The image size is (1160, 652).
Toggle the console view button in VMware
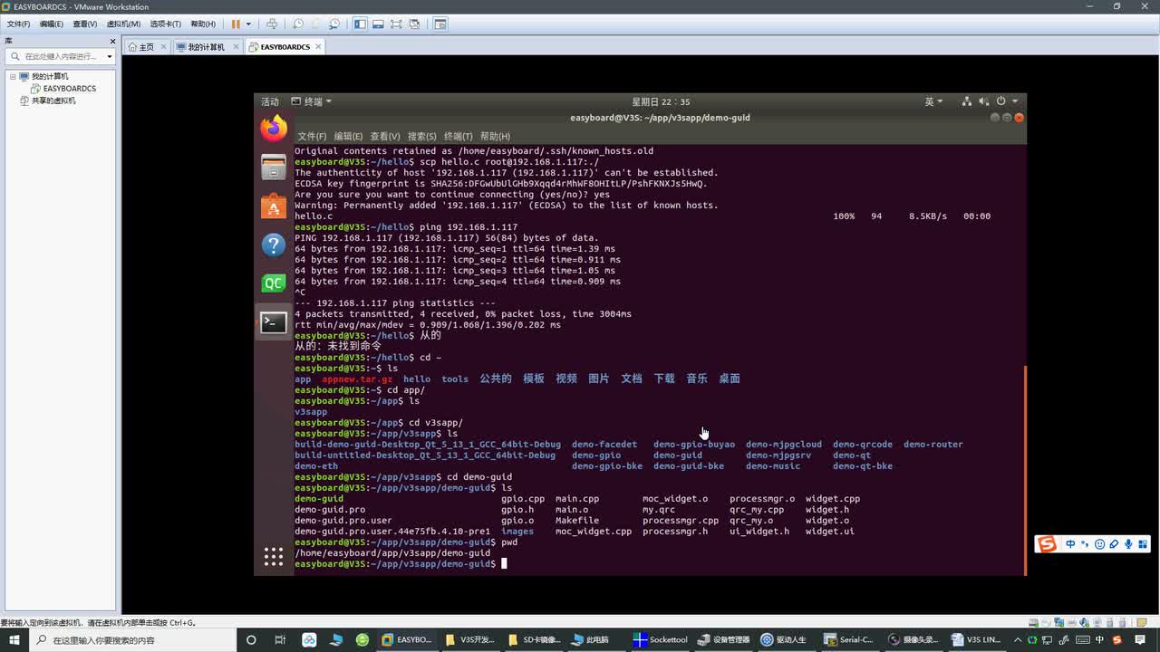tap(440, 24)
